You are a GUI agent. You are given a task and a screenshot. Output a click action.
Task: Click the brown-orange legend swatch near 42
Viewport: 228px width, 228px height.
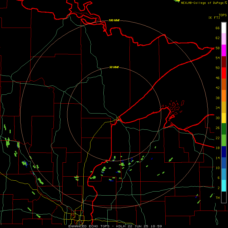point(224,84)
